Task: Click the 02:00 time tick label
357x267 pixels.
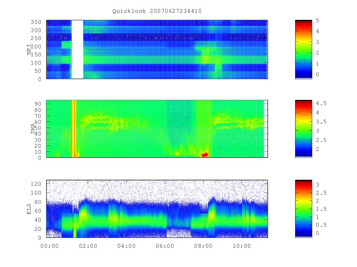Action: point(88,246)
